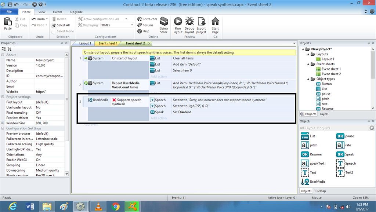This screenshot has width=376, height=212.
Task: Click Add action under event 3
Action: pos(159,118)
